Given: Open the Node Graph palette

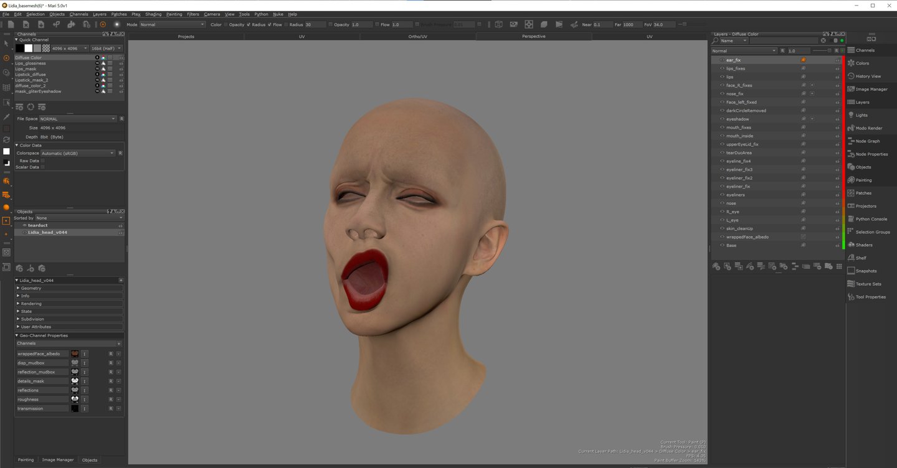Looking at the screenshot, I should 867,141.
